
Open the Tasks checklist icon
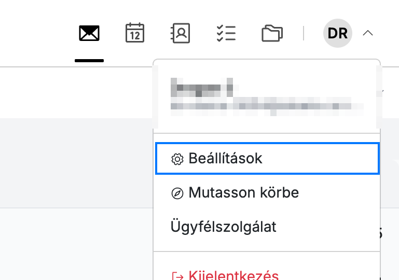click(226, 33)
